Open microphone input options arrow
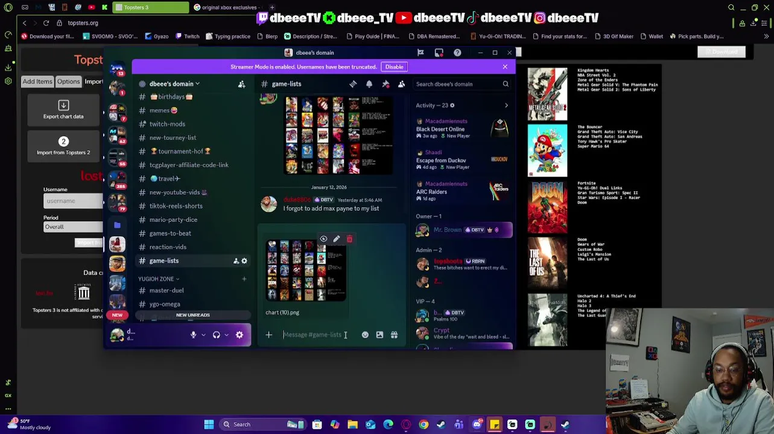Image resolution: width=774 pixels, height=434 pixels. (x=203, y=335)
